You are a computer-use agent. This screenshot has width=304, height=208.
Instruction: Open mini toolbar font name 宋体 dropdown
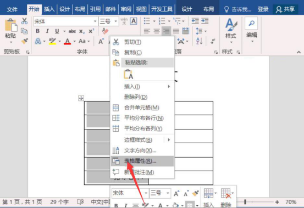point(146,193)
